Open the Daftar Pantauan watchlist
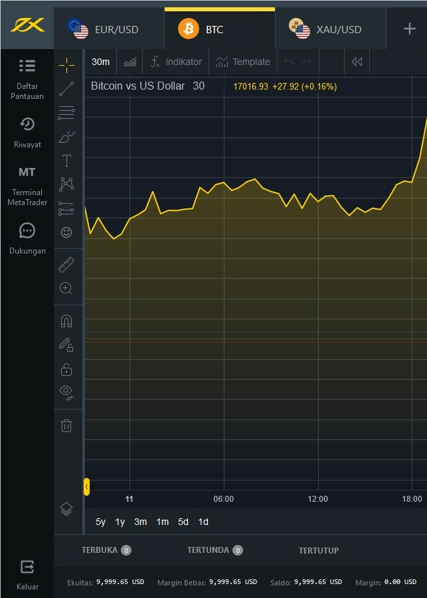 coord(27,80)
